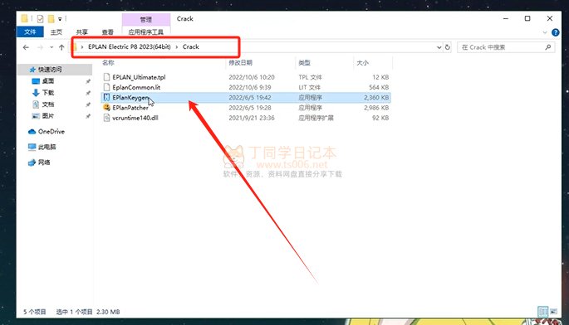Open the blue Help question mark icon
Screen dimensions: 569x325
coord(555,32)
